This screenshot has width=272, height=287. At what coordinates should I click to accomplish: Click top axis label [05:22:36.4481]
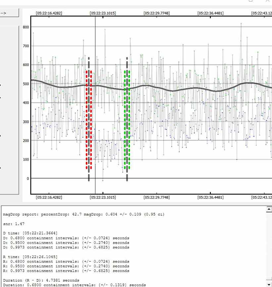click(210, 13)
